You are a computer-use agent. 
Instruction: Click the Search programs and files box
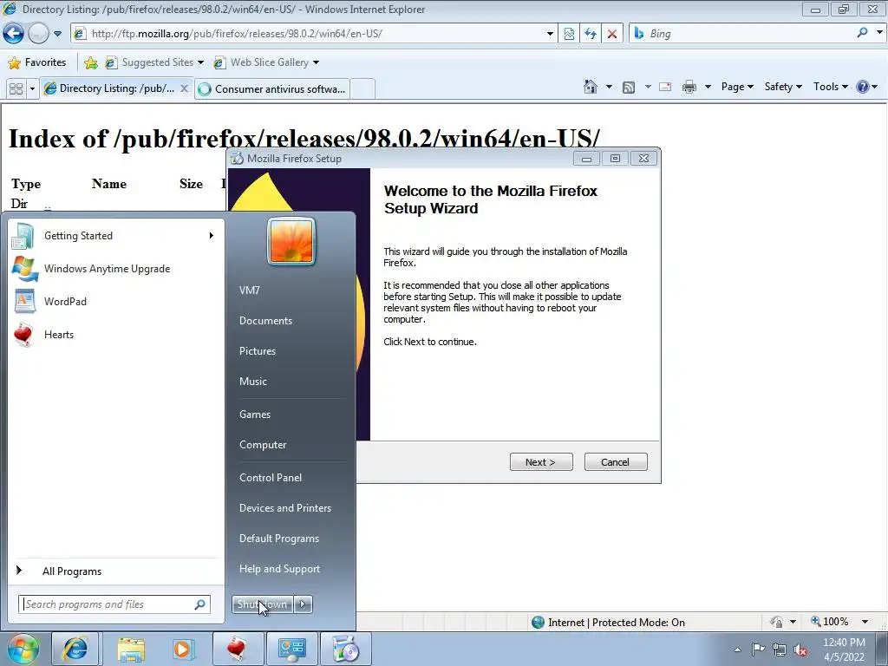coord(114,604)
